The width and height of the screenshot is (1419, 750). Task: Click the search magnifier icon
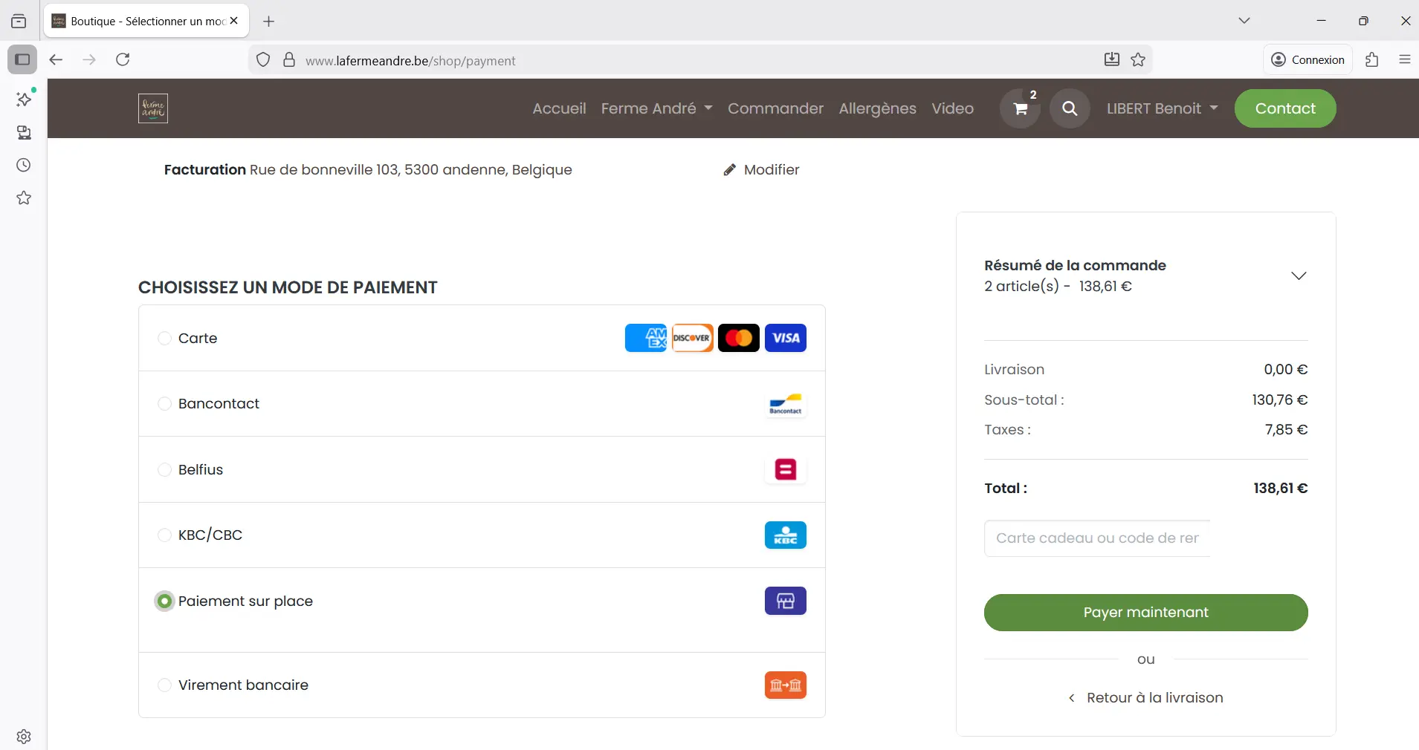(x=1070, y=109)
